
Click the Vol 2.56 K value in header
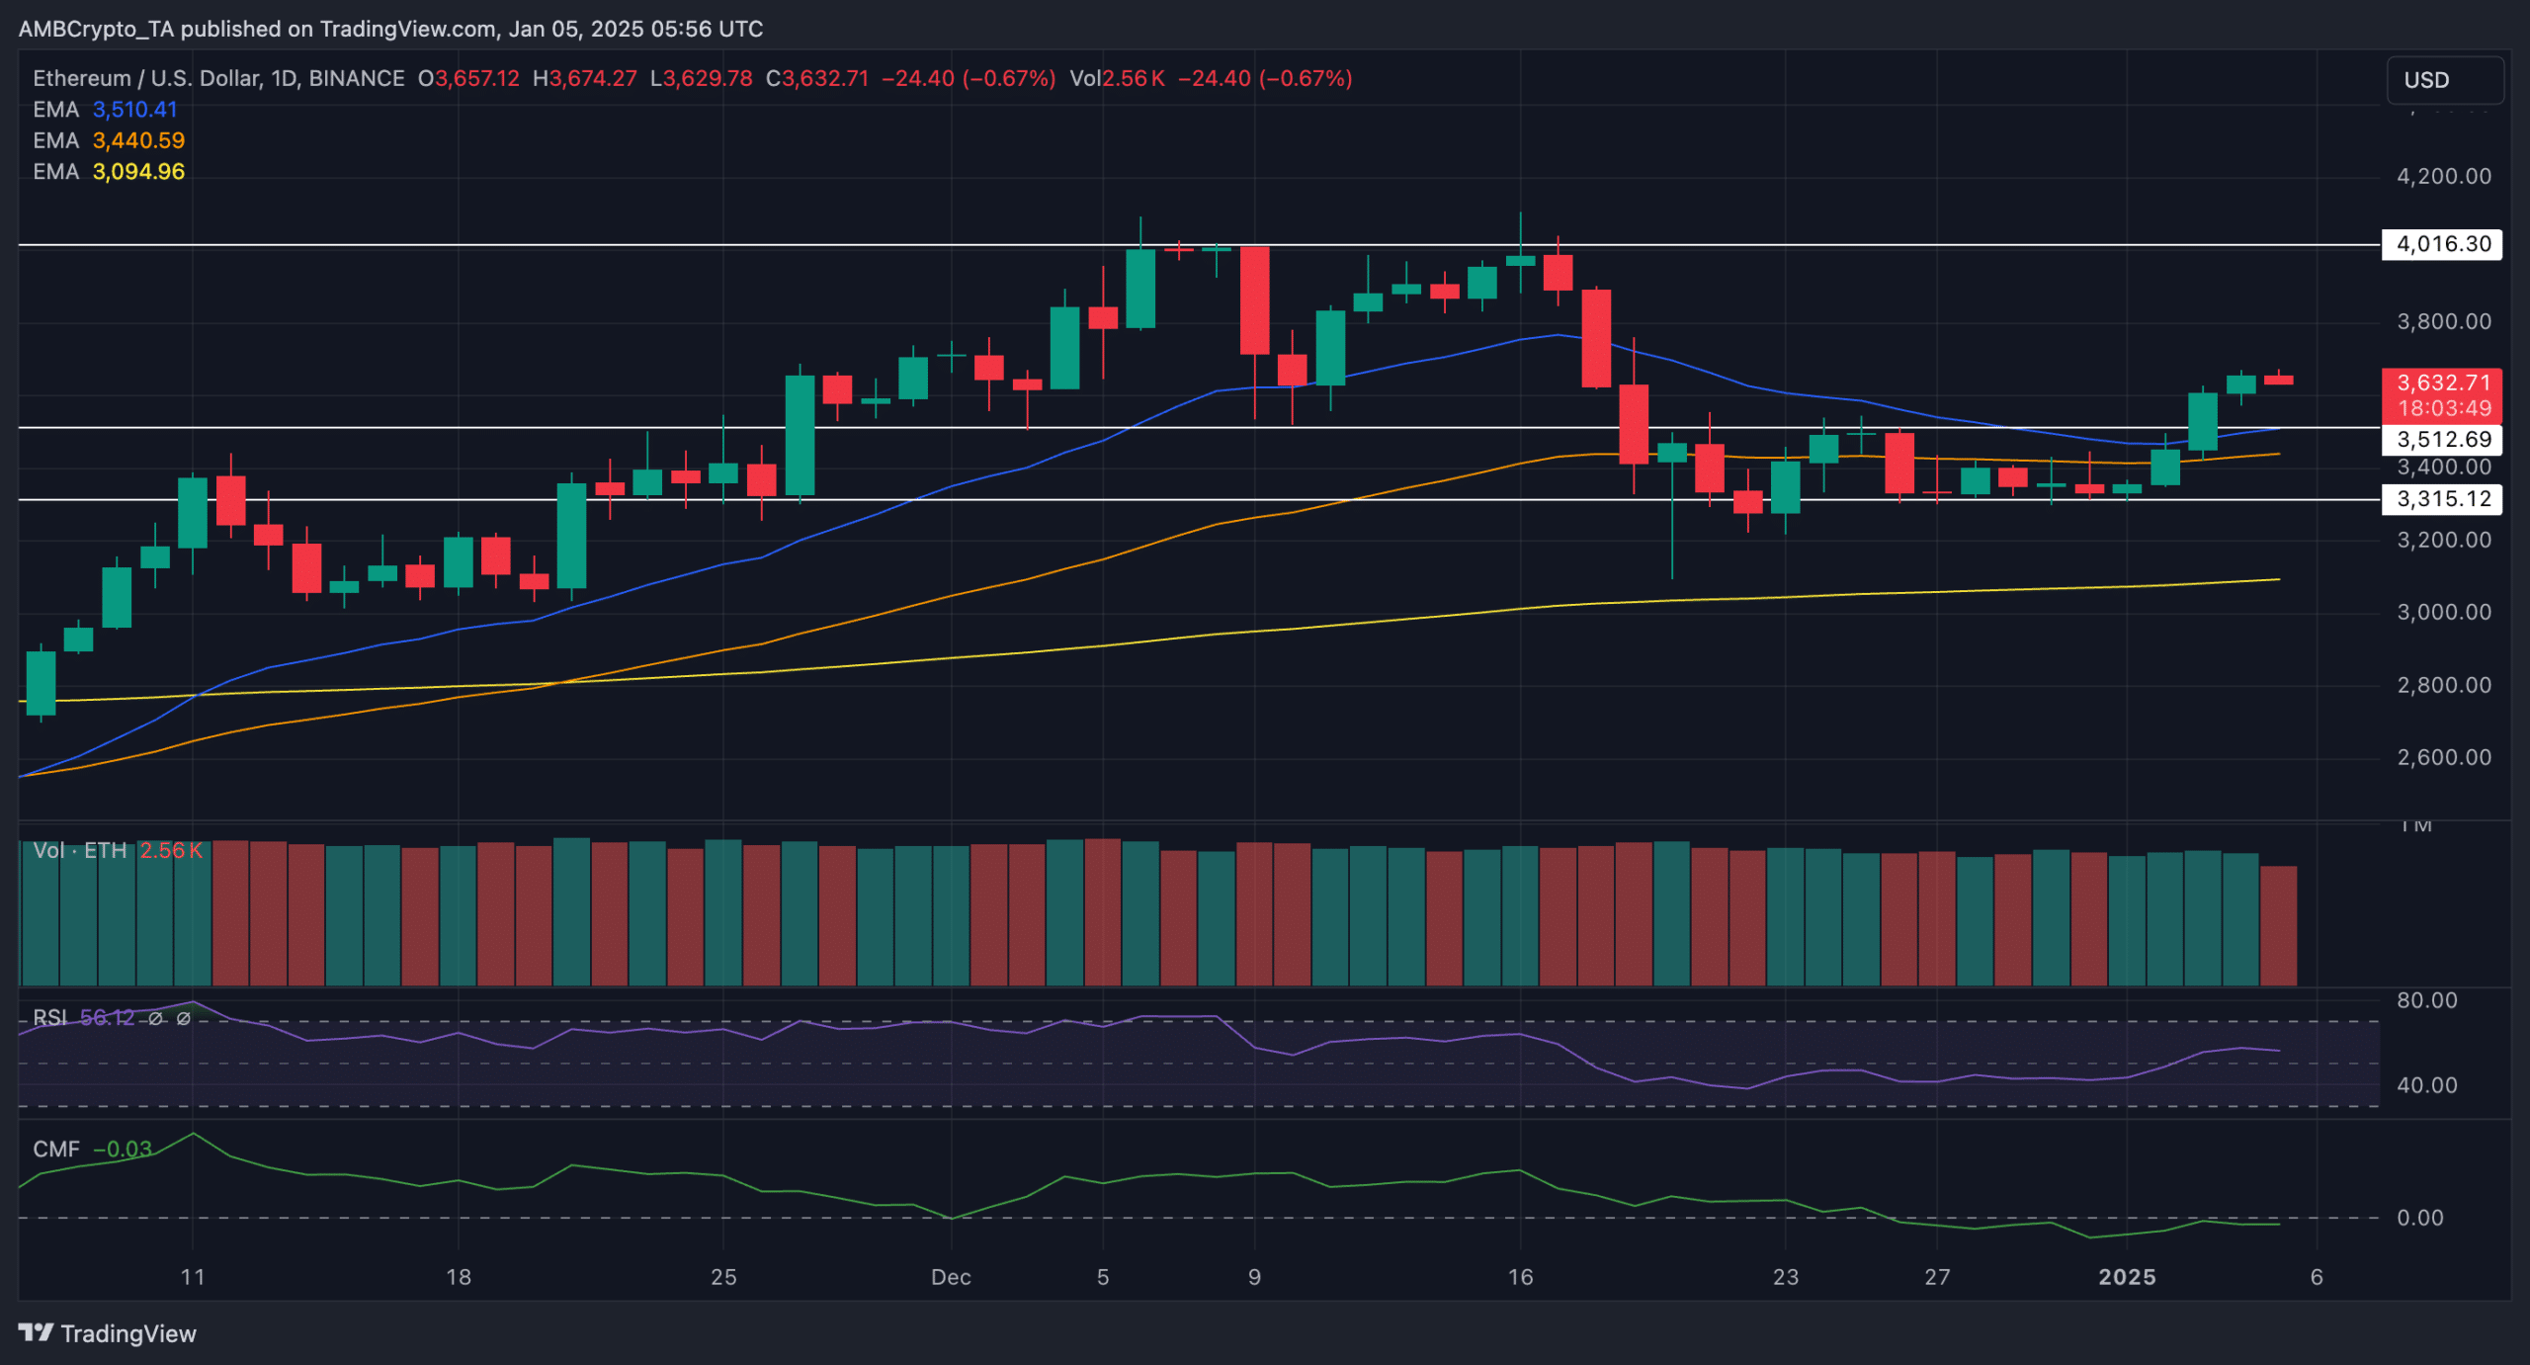click(1117, 78)
